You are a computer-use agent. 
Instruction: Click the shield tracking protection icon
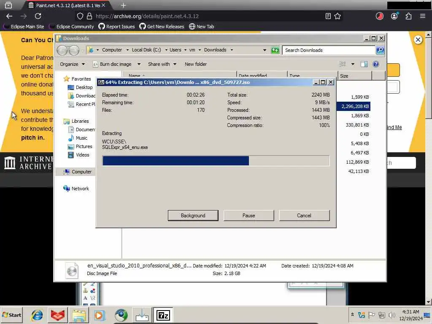(x=80, y=16)
